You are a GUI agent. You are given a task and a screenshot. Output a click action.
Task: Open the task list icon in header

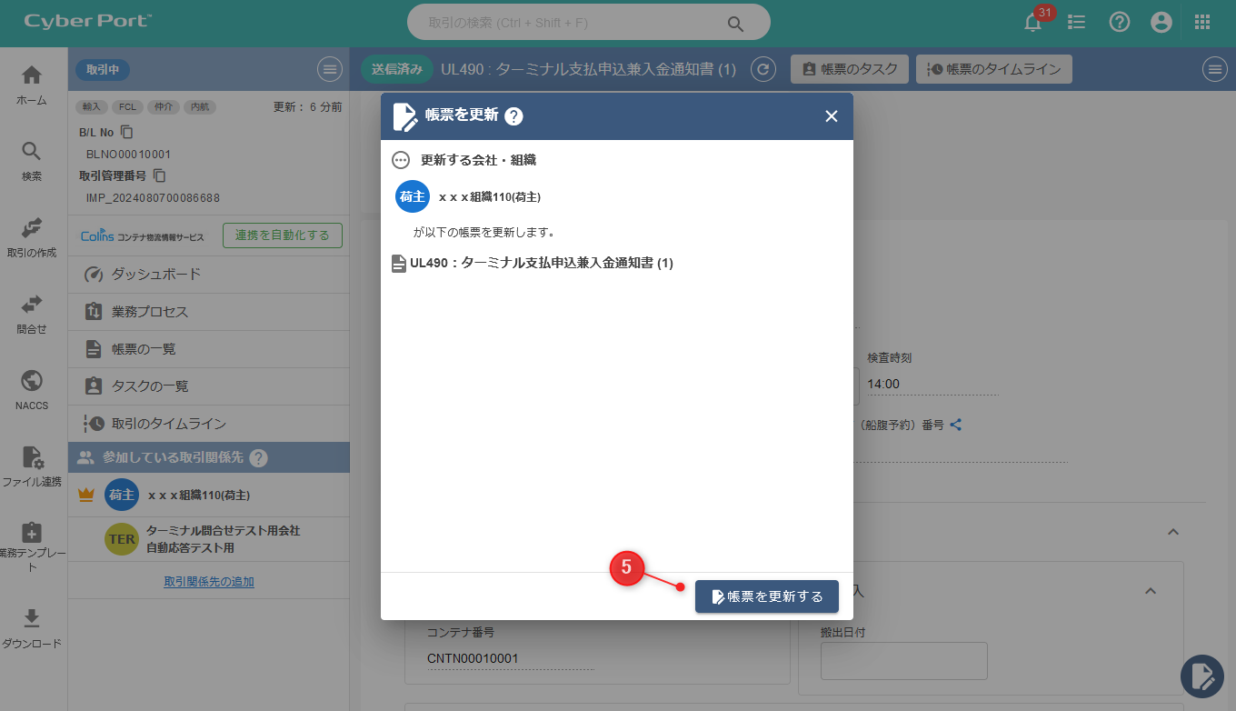tap(1077, 23)
